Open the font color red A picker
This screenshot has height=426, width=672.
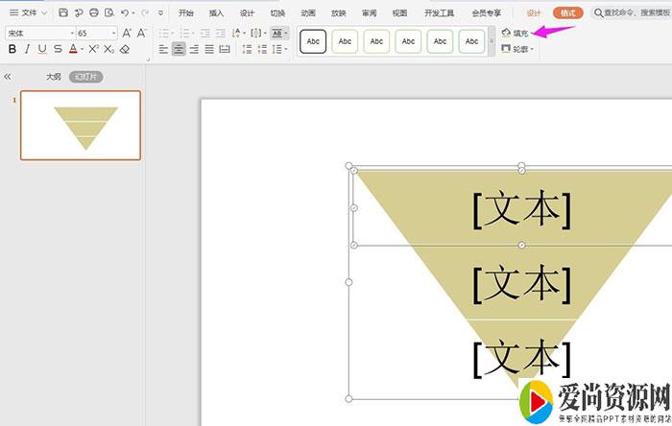click(x=73, y=49)
